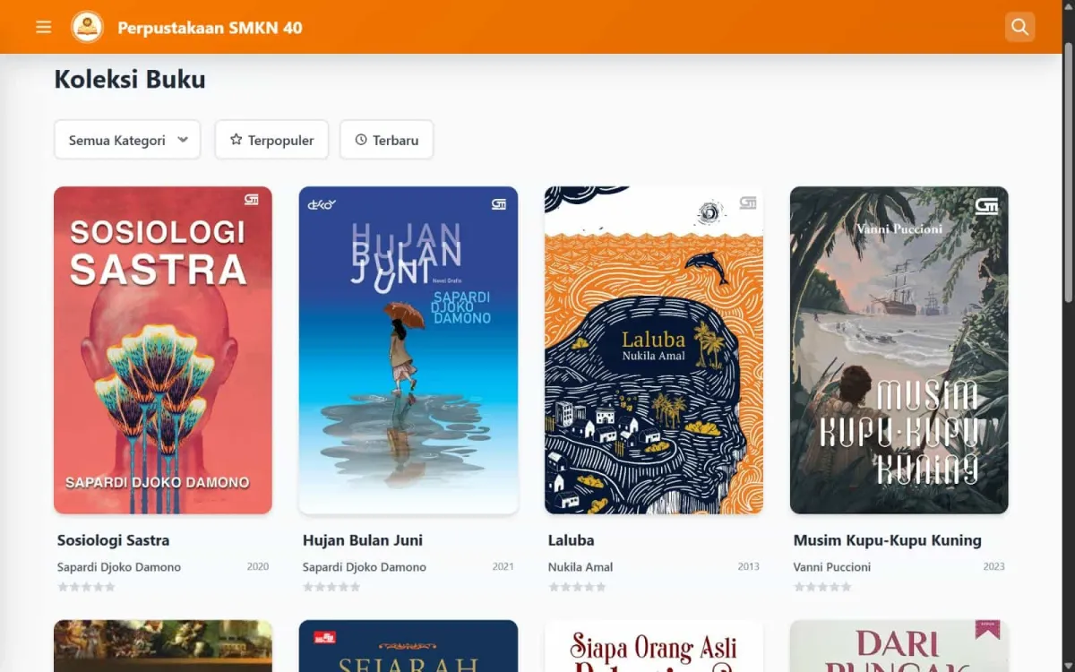Click author Sapardi Djoko Damono under Sosiologi Sastra
Screen dimensions: 1075x672
click(x=119, y=567)
